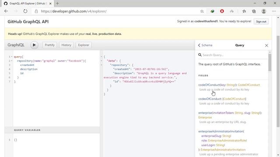Image resolution: width=280 pixels, height=157 pixels.
Task: Click the Query Variables header
Action: (52, 130)
